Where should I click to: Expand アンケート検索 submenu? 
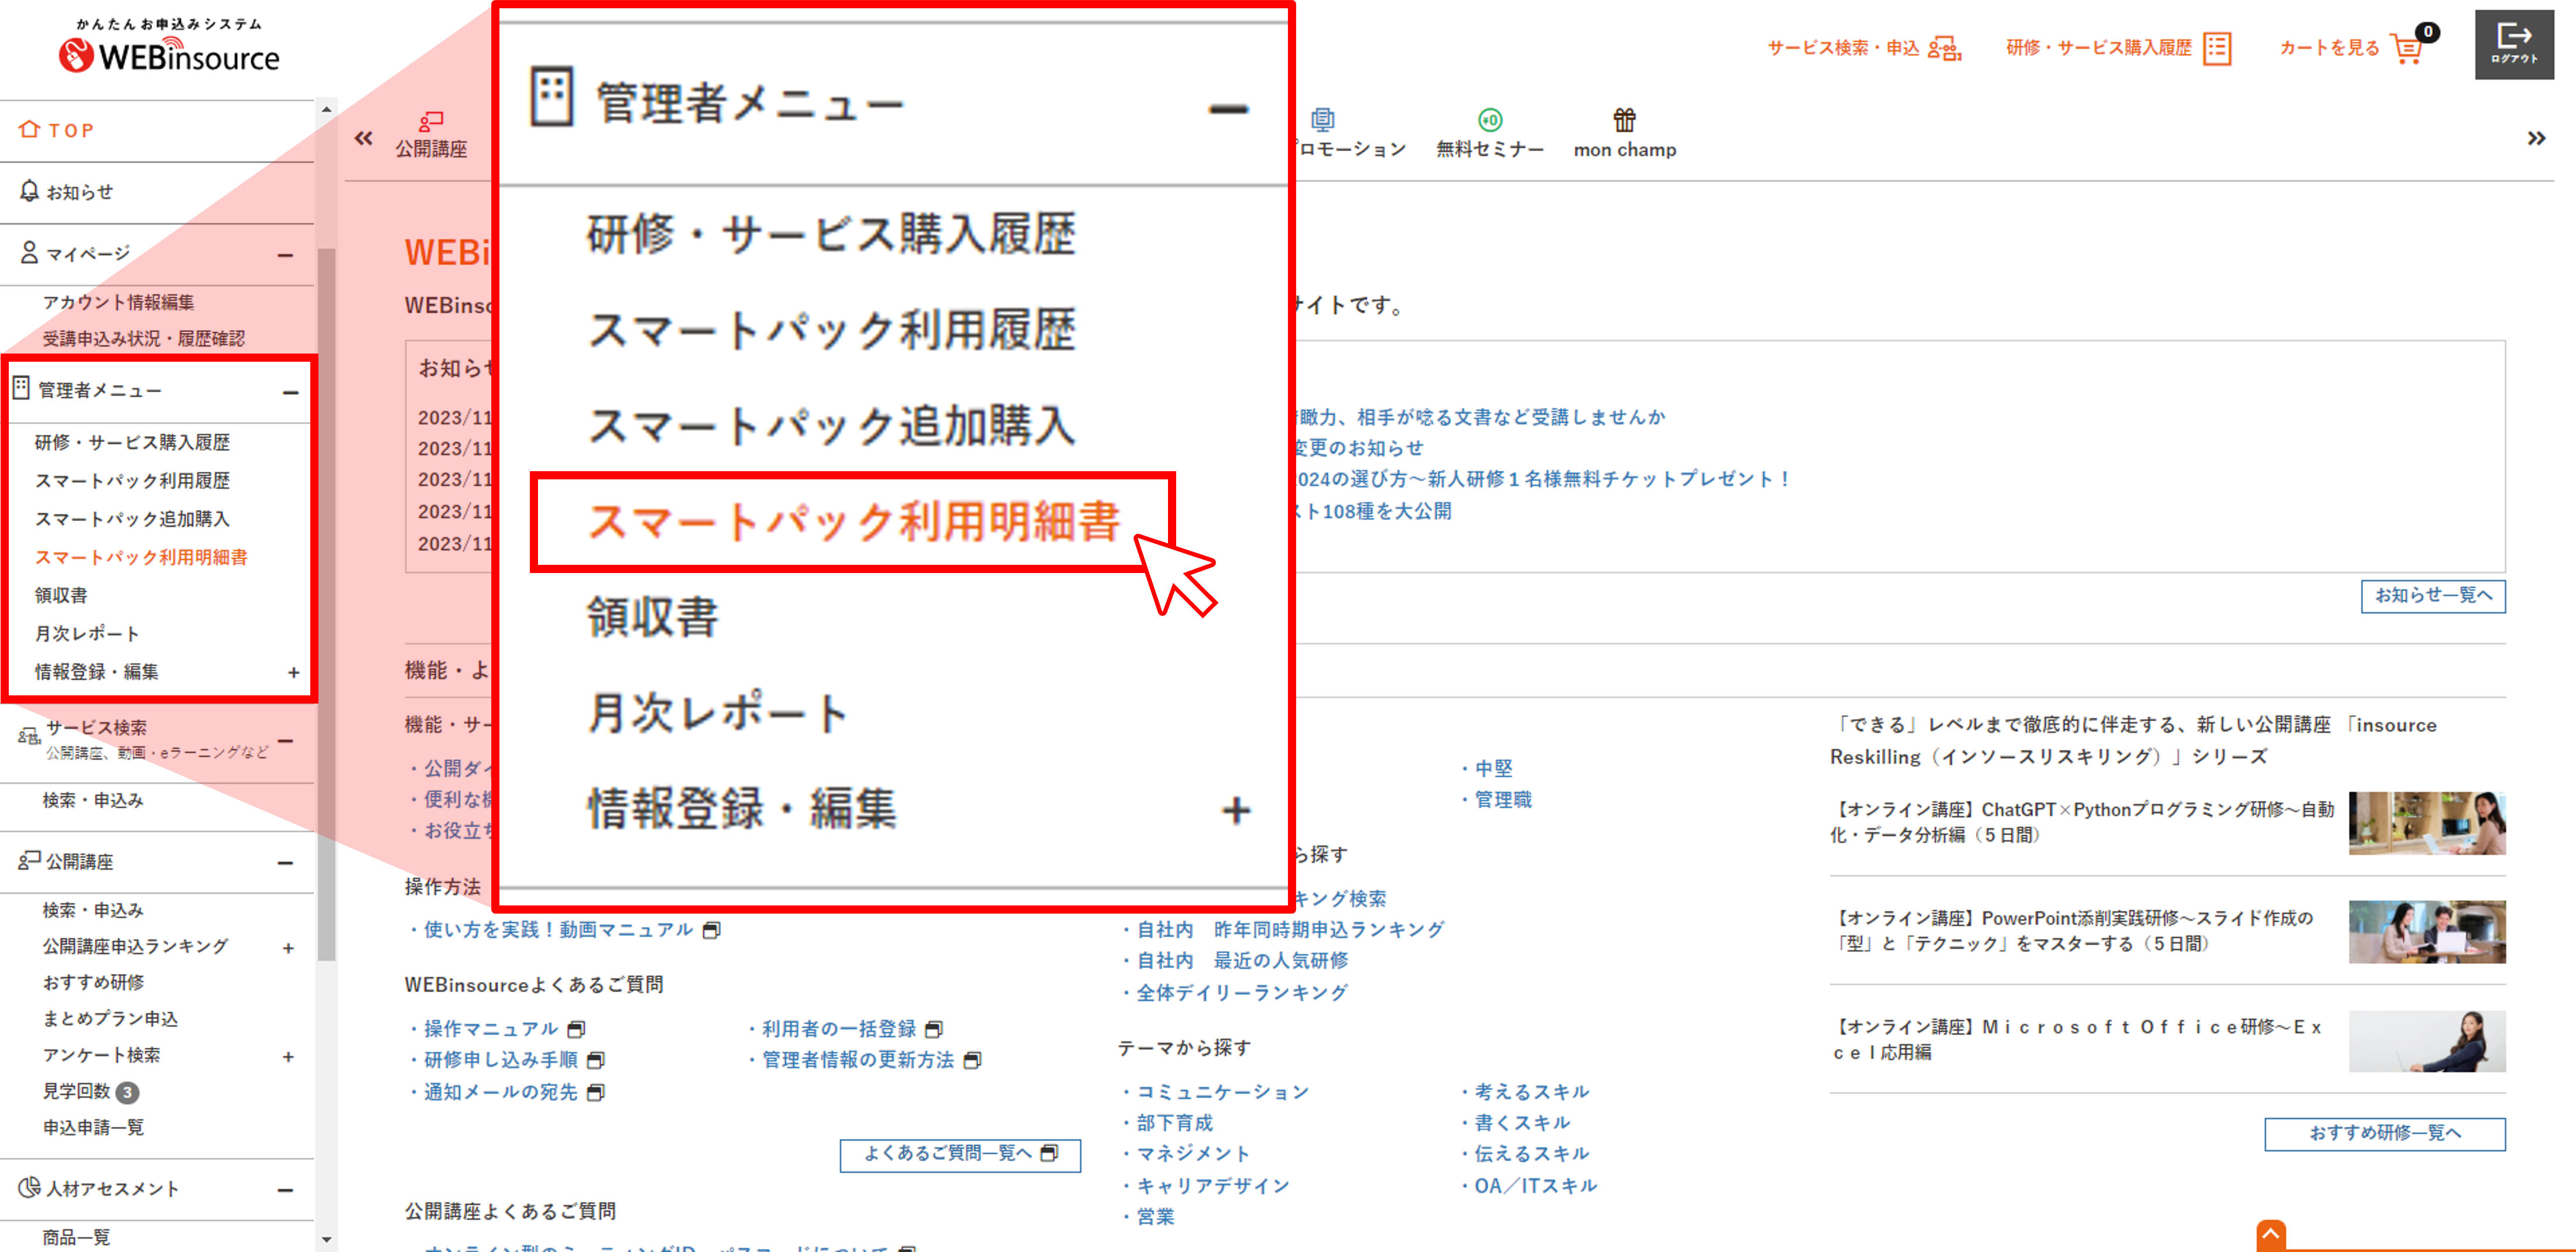click(288, 1056)
